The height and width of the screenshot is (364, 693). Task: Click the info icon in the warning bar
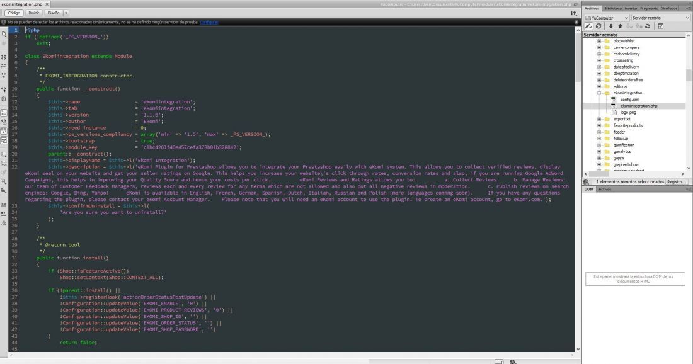point(4,21)
